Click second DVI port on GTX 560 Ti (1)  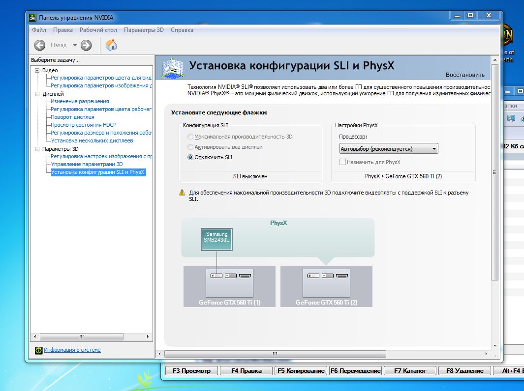(x=231, y=276)
